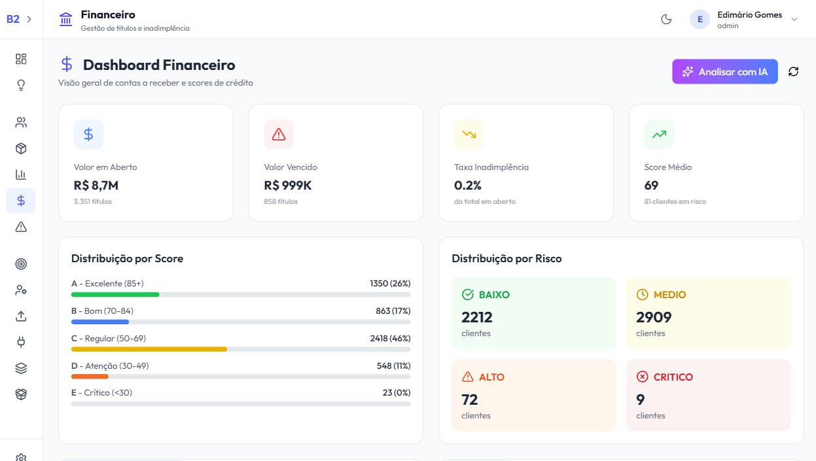The height and width of the screenshot is (461, 816).
Task: Click the 'do total em aberto' text
Action: coord(485,201)
